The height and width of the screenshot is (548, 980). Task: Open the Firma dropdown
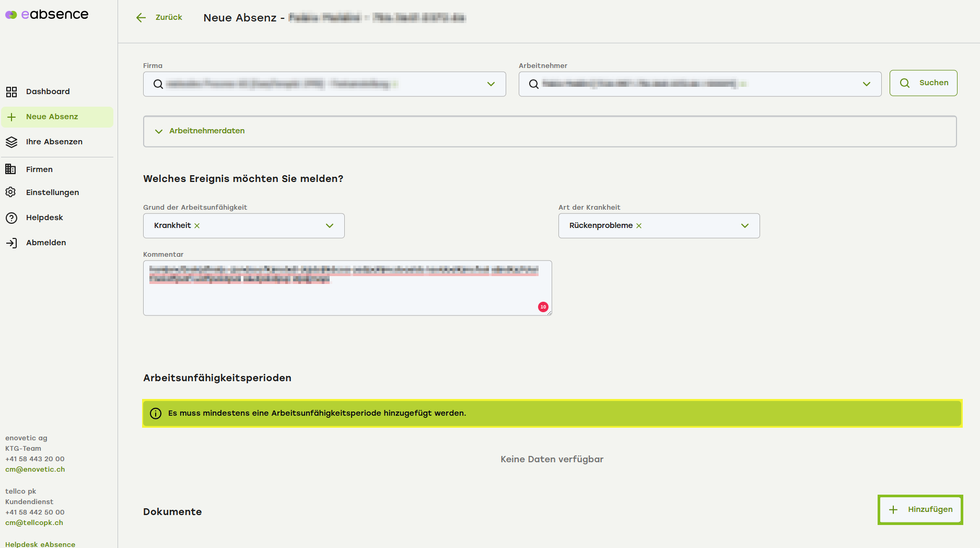click(491, 84)
